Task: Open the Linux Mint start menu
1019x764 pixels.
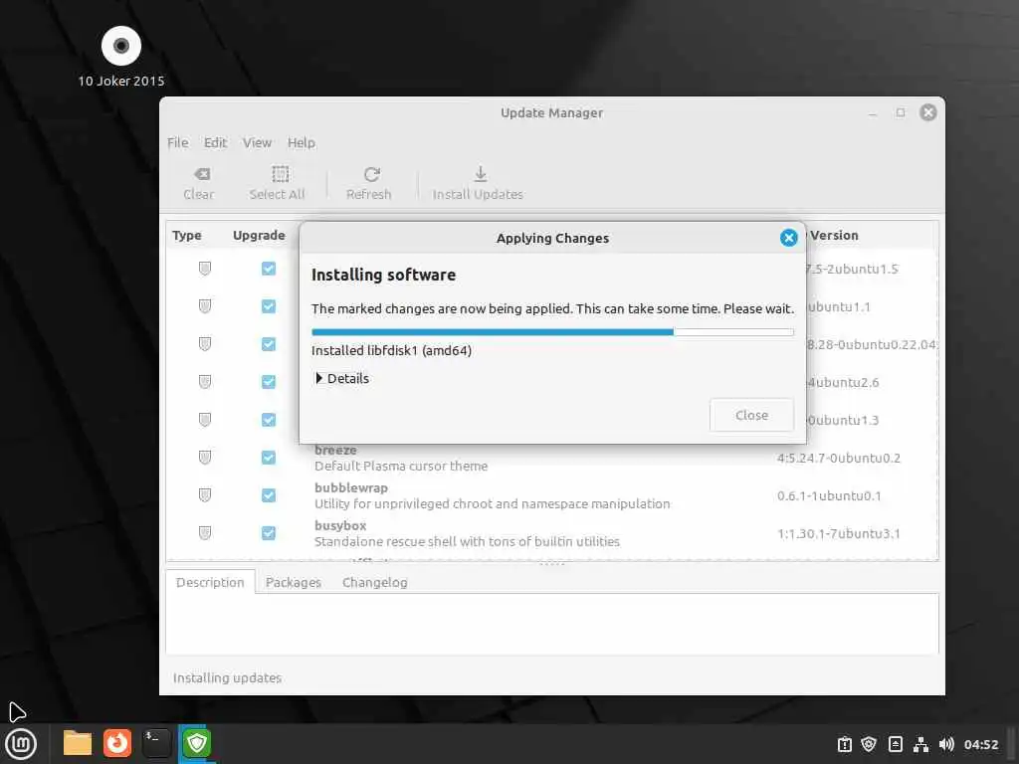Action: tap(22, 744)
